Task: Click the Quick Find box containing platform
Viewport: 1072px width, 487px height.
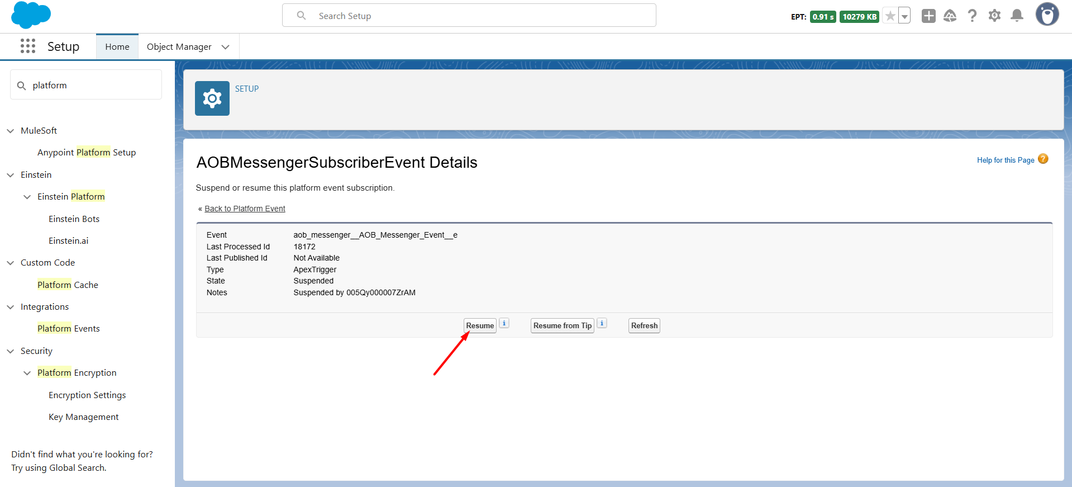Action: (86, 85)
